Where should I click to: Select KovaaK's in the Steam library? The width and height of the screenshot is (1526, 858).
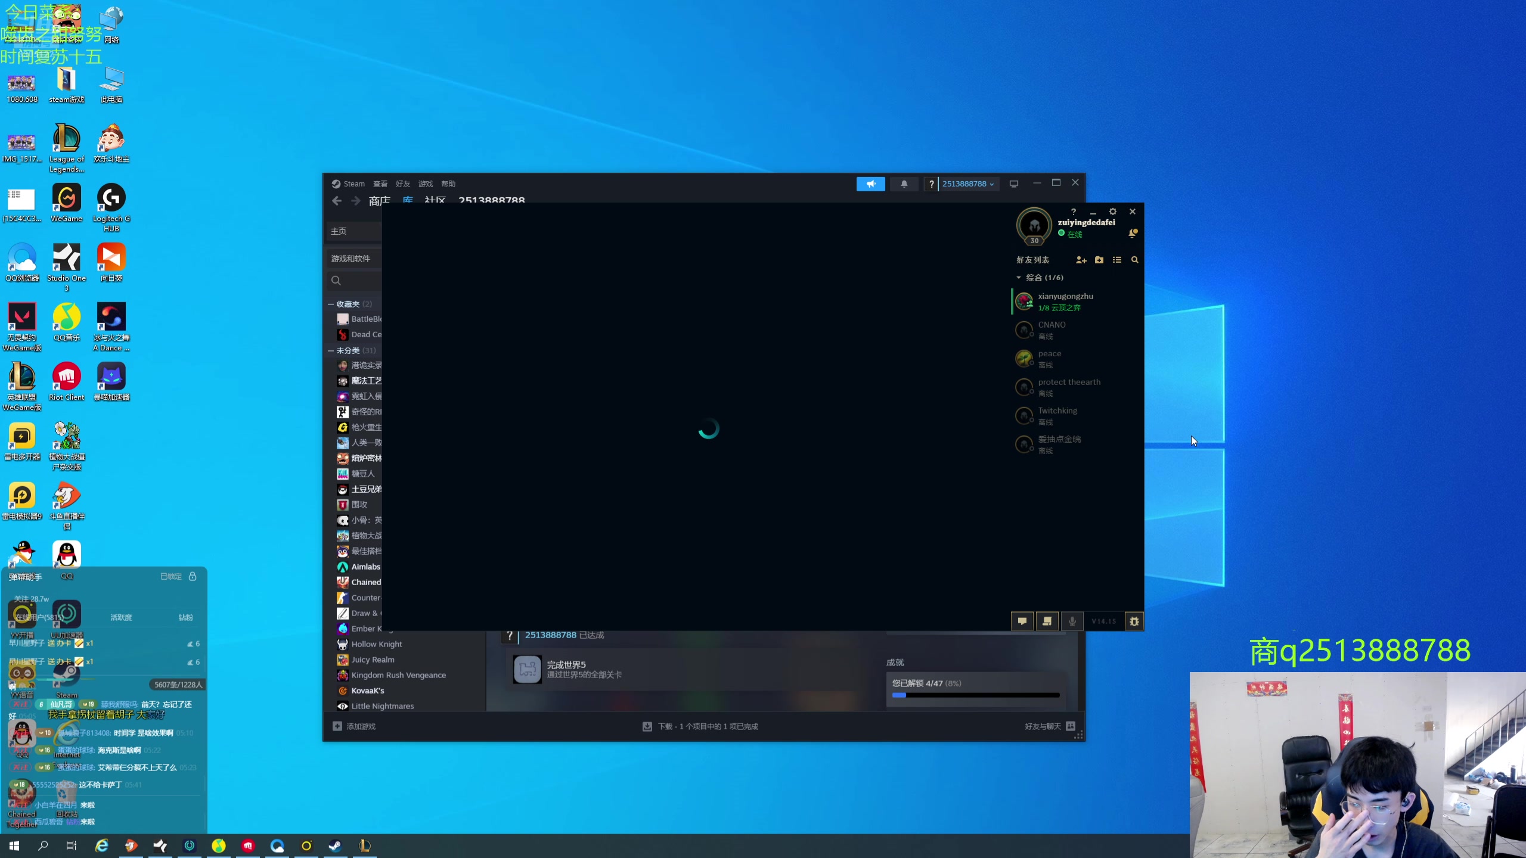point(367,691)
